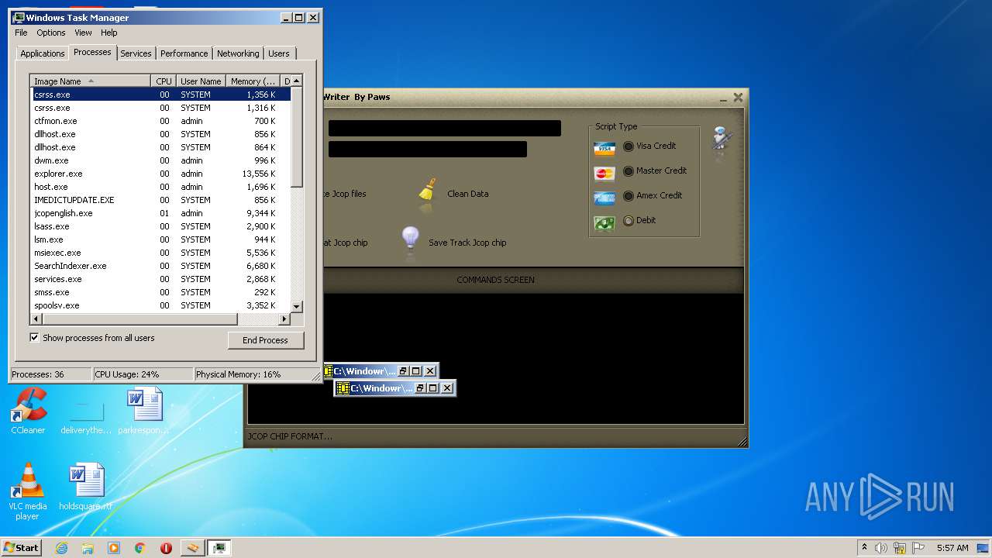Click Clean Data label in Jcop writer
The height and width of the screenshot is (558, 992).
point(468,194)
